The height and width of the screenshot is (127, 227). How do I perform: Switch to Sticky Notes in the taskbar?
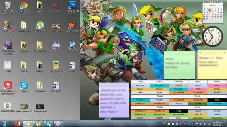(x=28, y=124)
